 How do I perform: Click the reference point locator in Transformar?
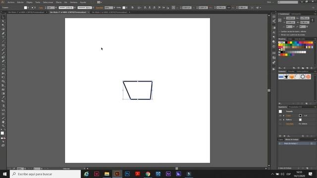280,20
